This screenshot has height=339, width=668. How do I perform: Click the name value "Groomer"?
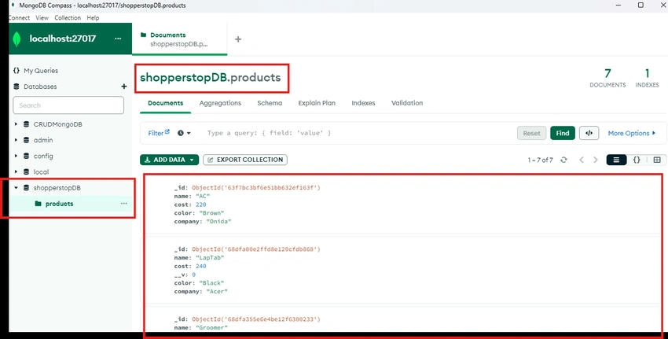click(x=211, y=327)
